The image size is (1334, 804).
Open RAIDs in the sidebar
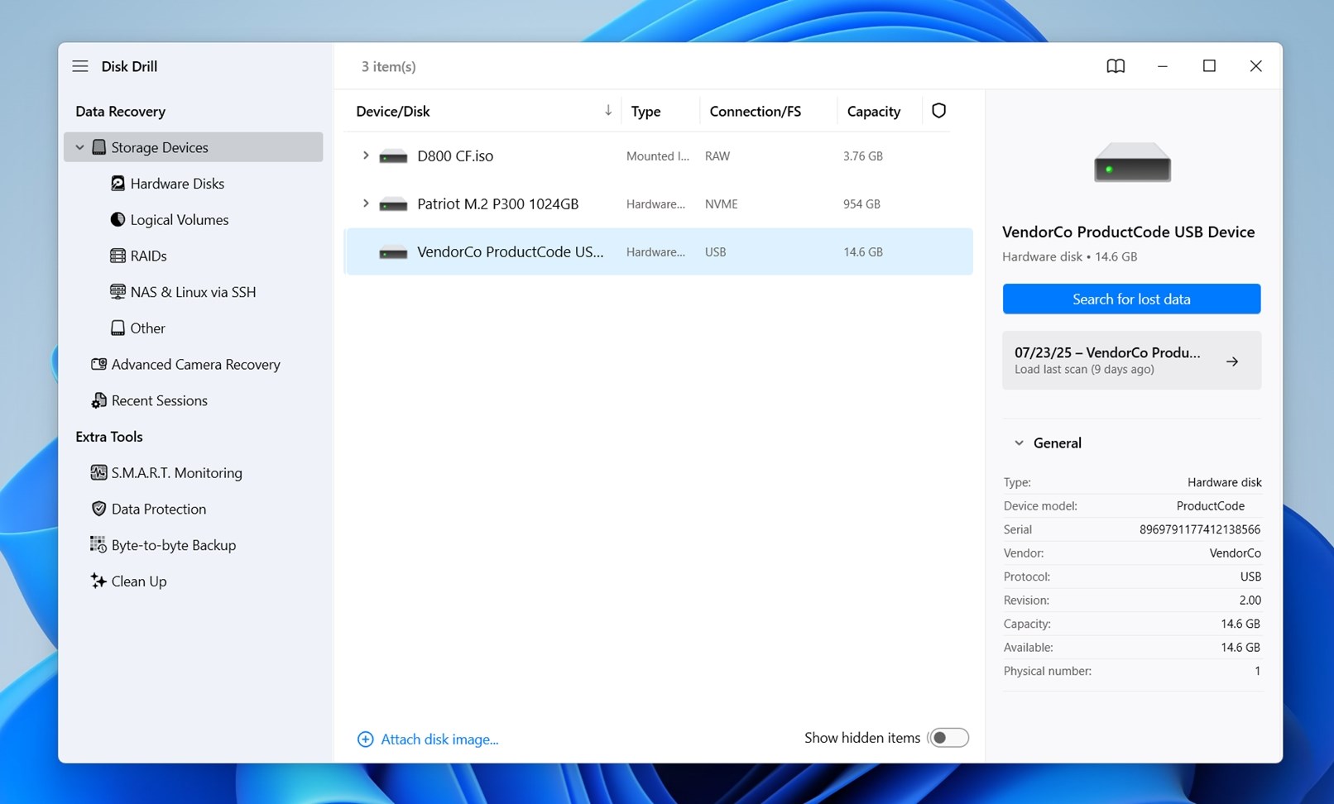[x=149, y=256]
